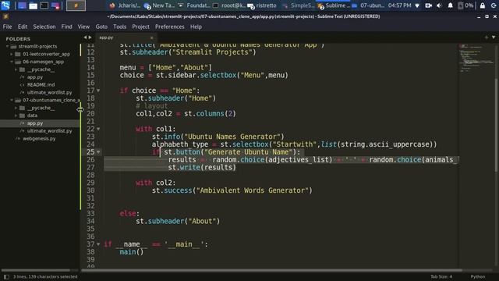Show desktop via blue taskbar icon
Screen dimensions: 499x281
pos(22,5)
